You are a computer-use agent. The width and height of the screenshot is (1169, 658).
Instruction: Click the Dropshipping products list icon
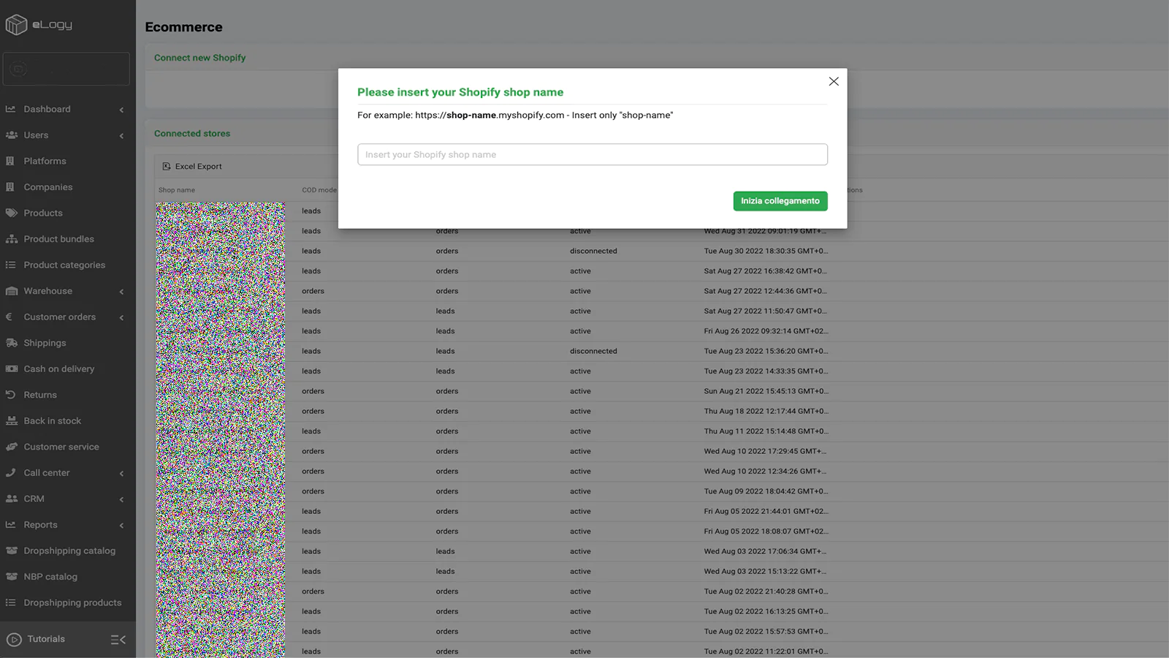(10, 602)
